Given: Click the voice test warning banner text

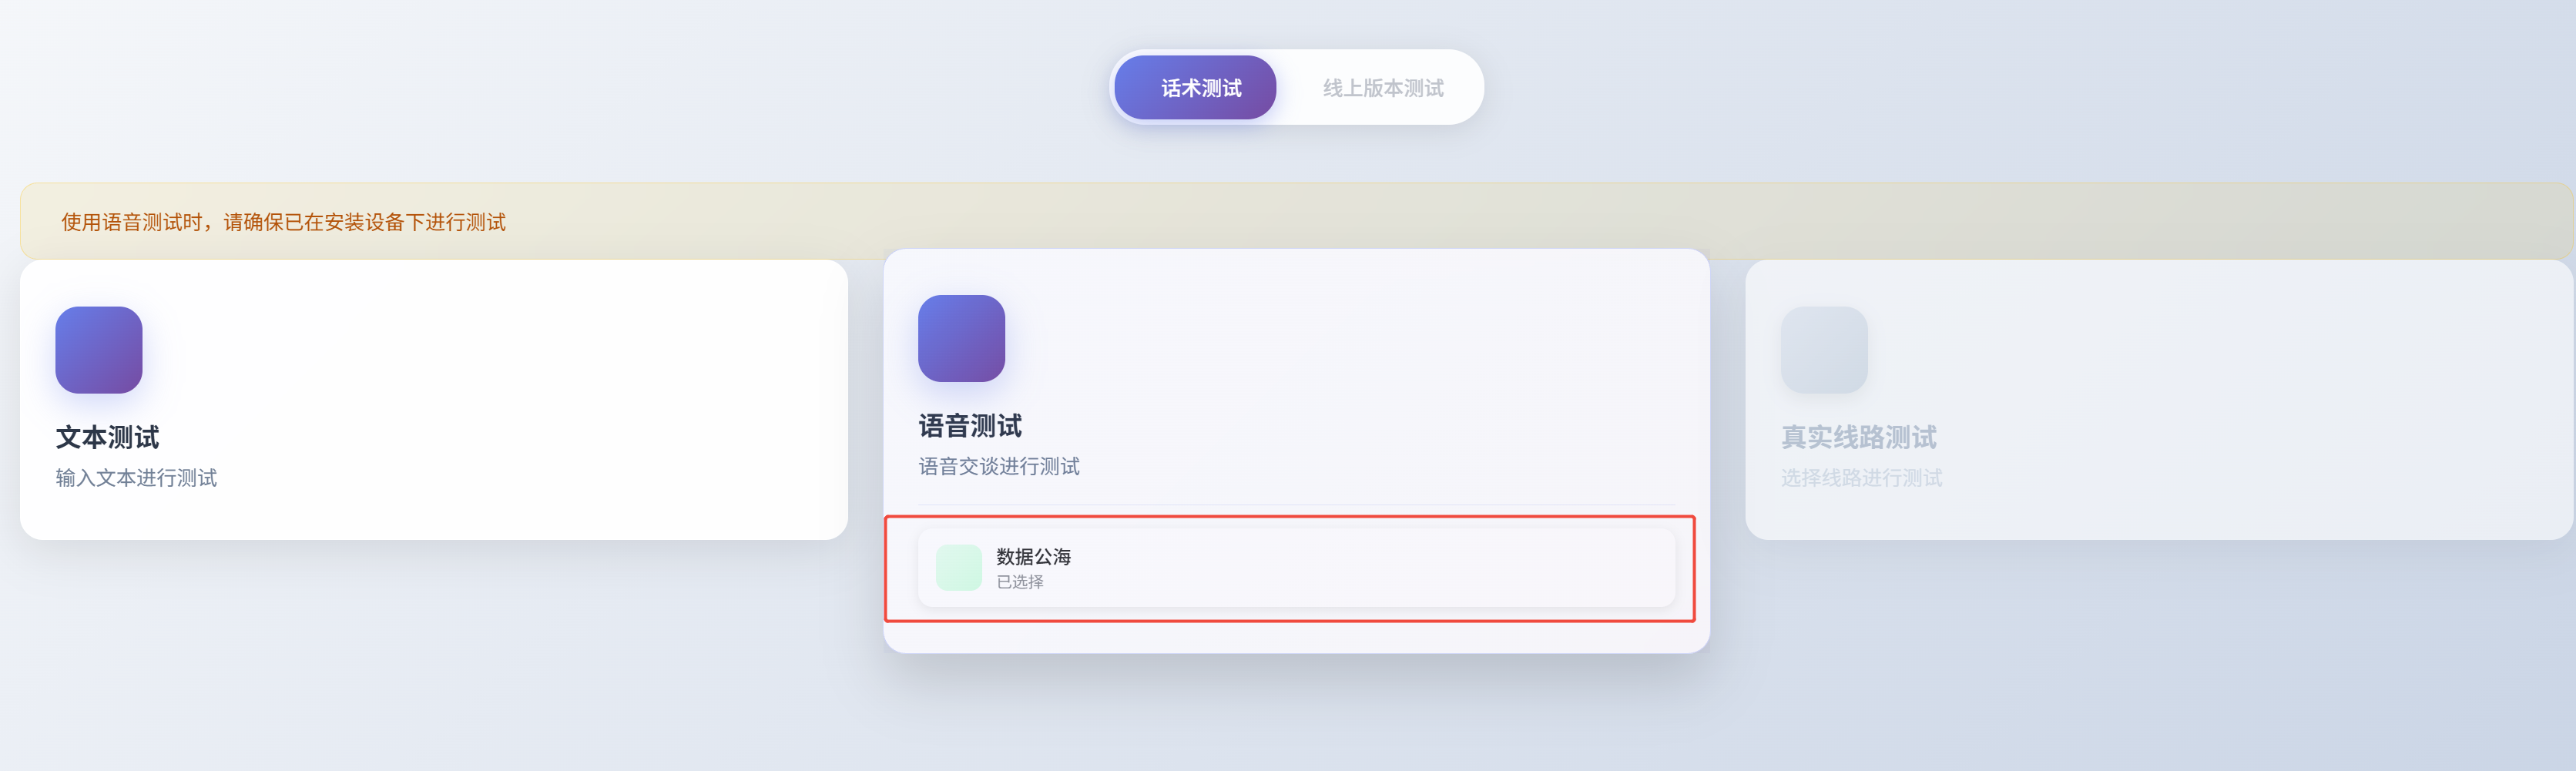Looking at the screenshot, I should pos(283,222).
